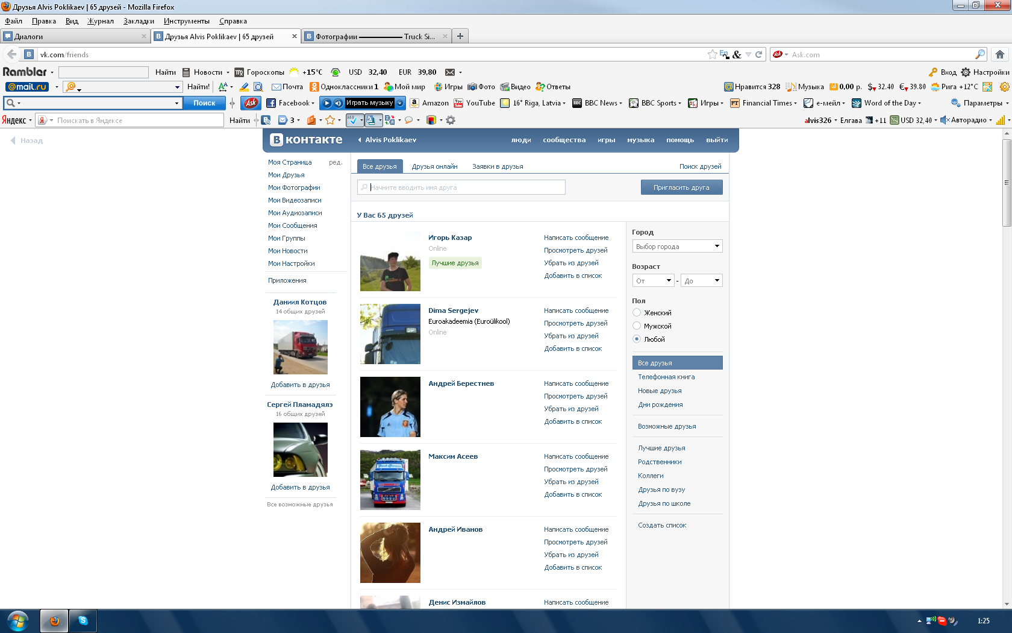Click Rambler Settings gear (Настройки)
Screen dimensions: 1012x633
[985, 72]
